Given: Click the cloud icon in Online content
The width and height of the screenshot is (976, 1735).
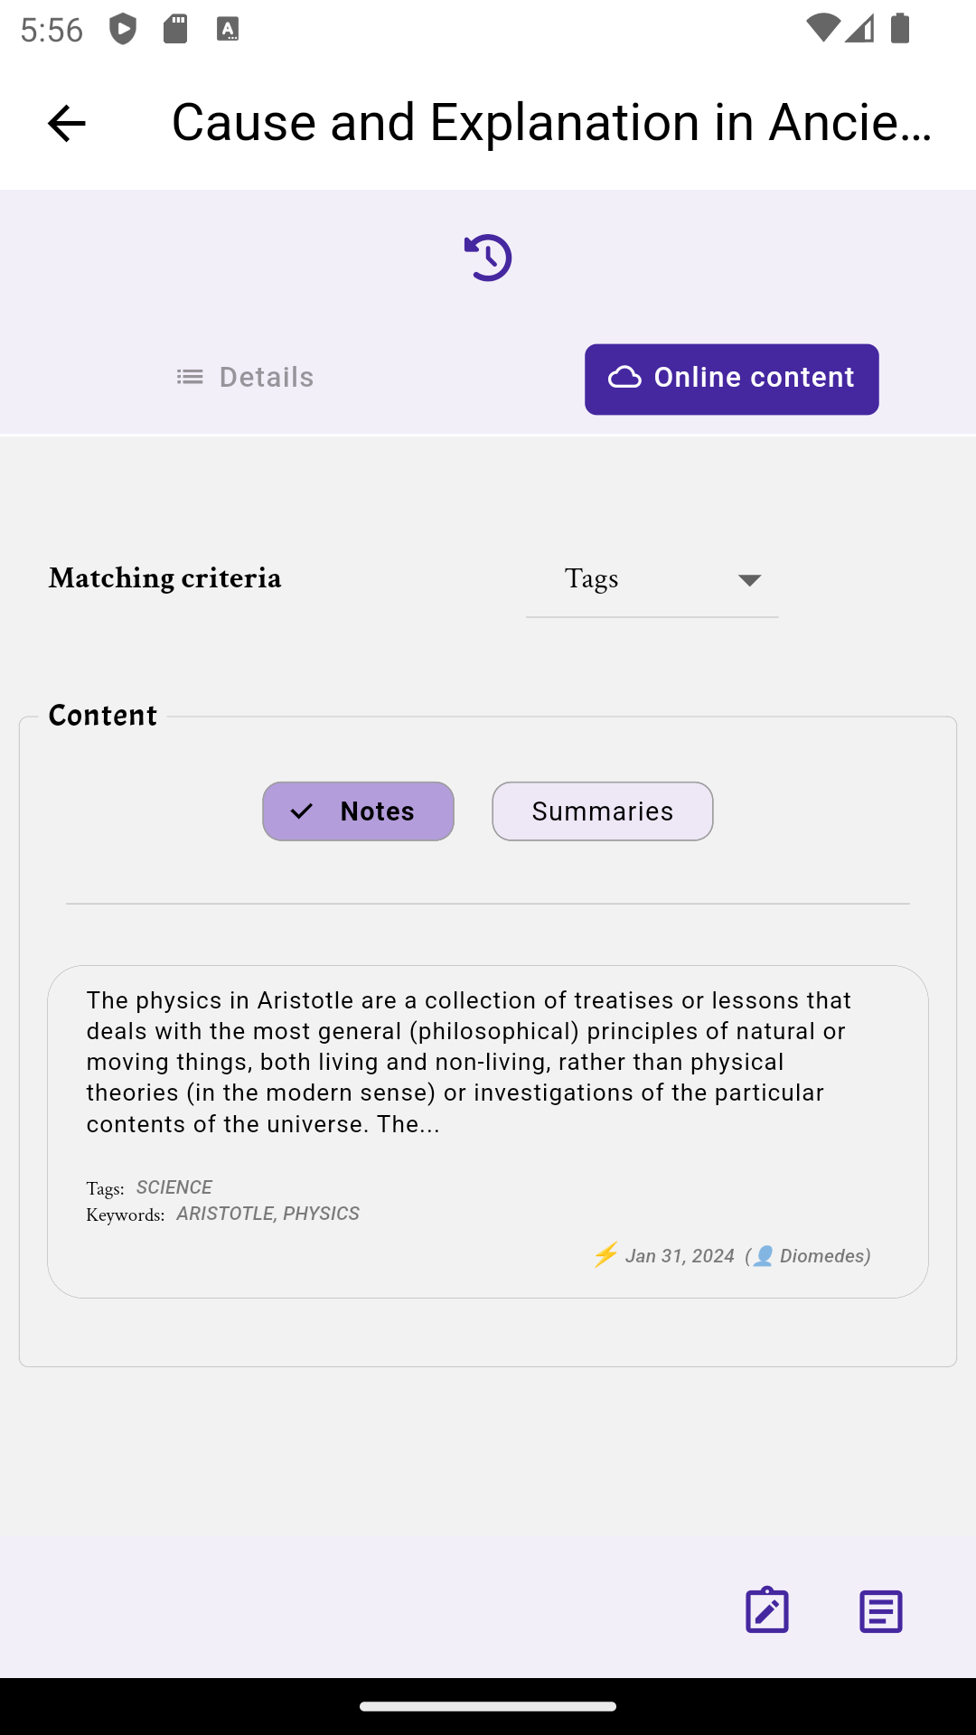Looking at the screenshot, I should click(624, 378).
